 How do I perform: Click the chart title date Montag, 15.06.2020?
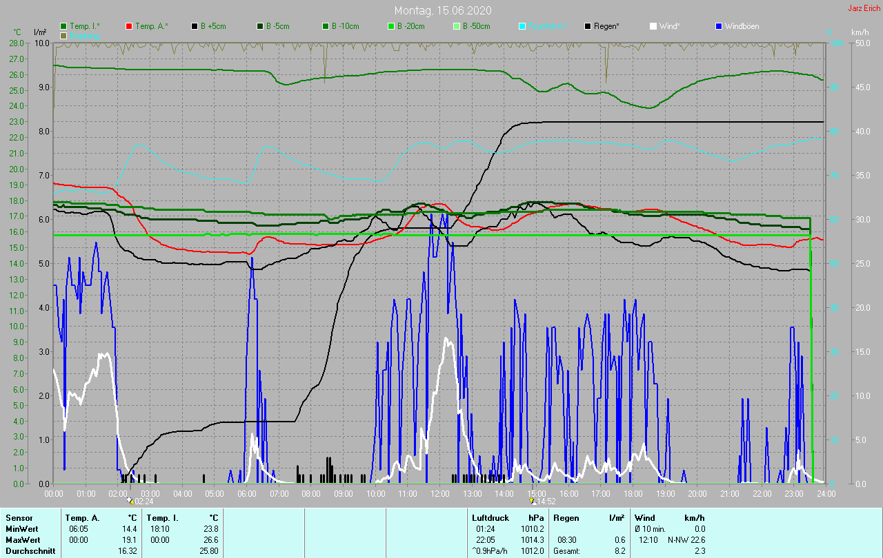click(x=442, y=10)
